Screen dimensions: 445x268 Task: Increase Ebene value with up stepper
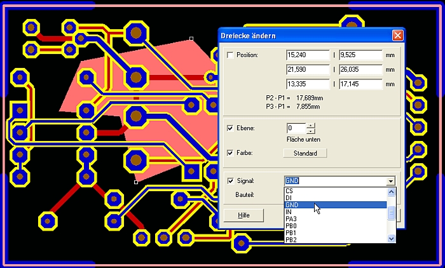coord(310,125)
